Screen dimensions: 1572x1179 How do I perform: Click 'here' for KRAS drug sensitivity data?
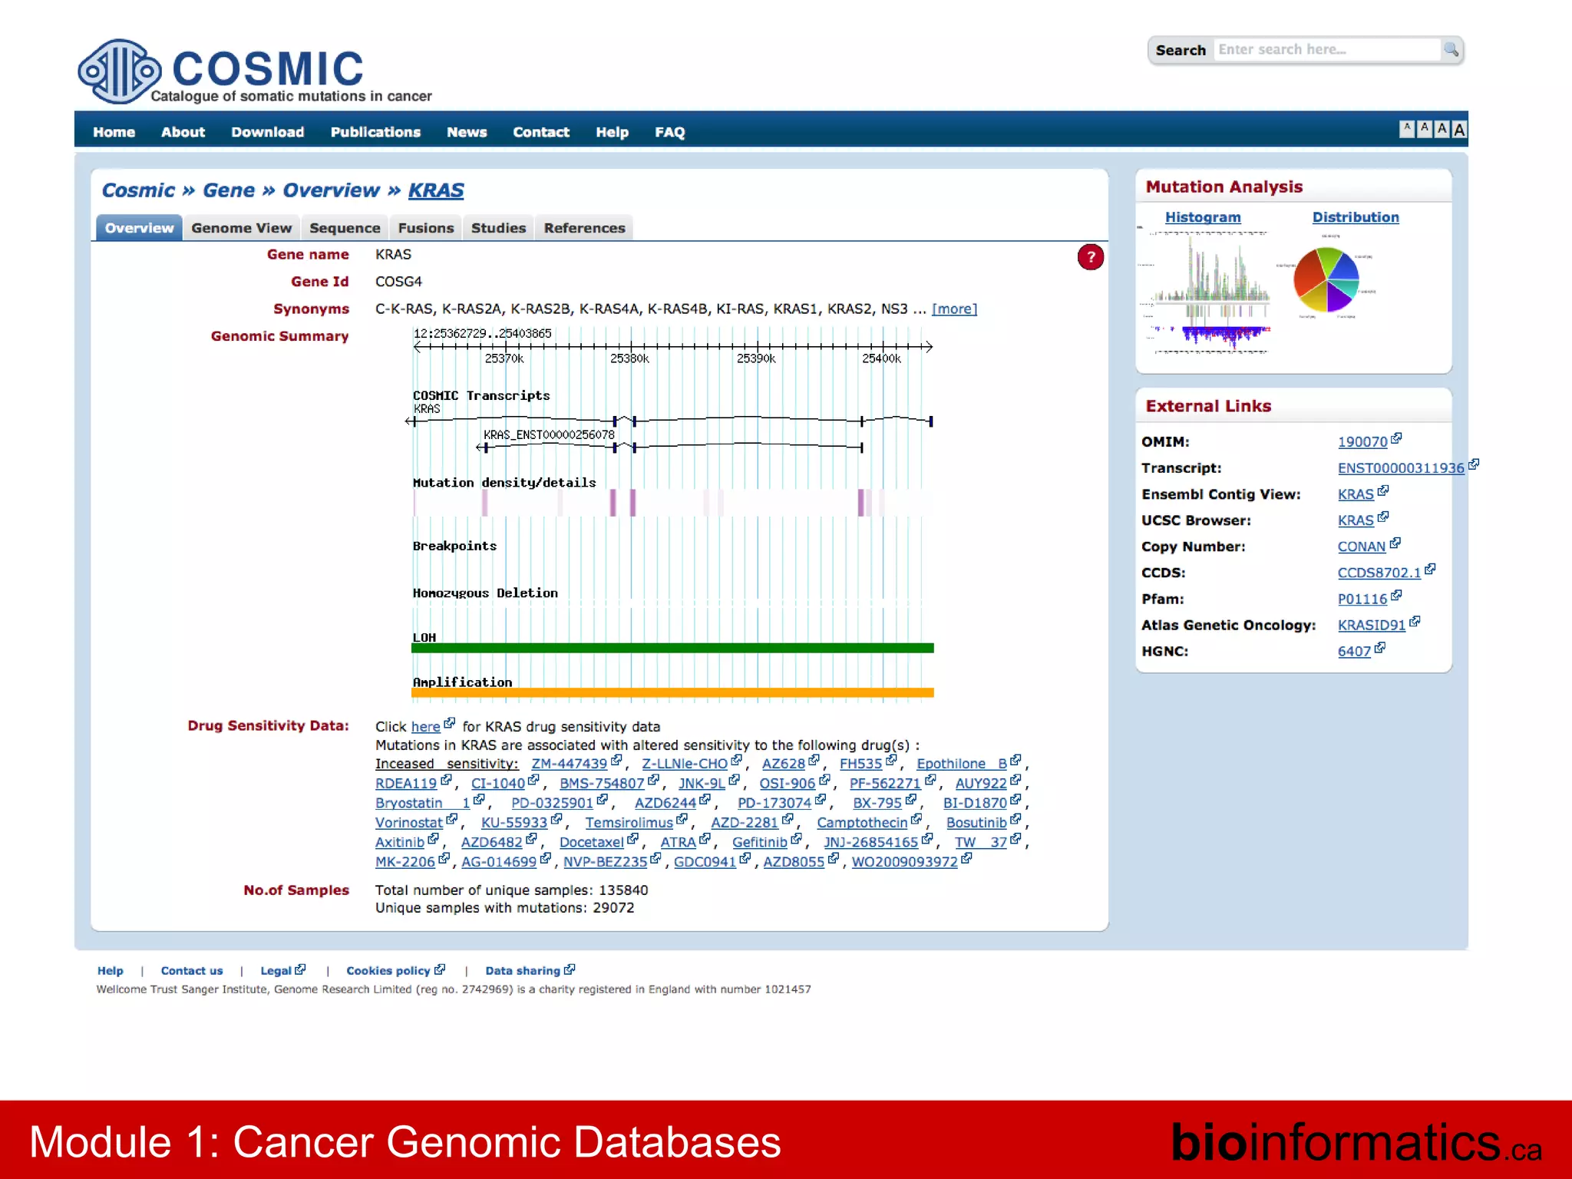pyautogui.click(x=425, y=727)
